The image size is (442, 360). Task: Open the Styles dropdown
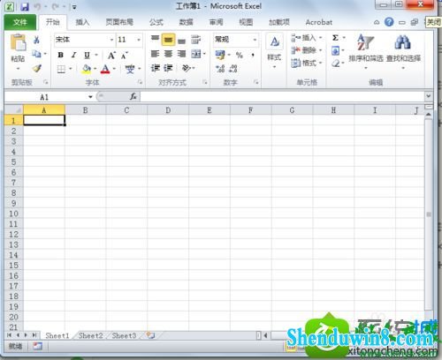274,52
